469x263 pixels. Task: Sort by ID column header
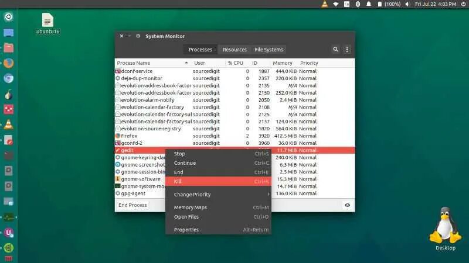[x=260, y=63]
